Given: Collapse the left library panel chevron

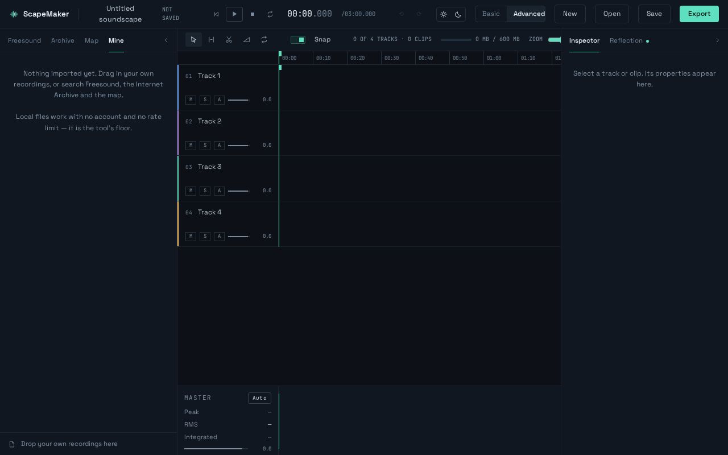Looking at the screenshot, I should pyautogui.click(x=166, y=40).
